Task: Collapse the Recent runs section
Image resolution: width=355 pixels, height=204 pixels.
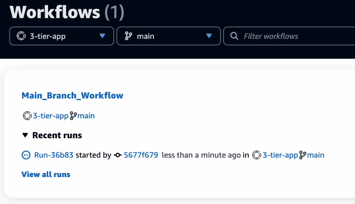Action: [x=25, y=135]
